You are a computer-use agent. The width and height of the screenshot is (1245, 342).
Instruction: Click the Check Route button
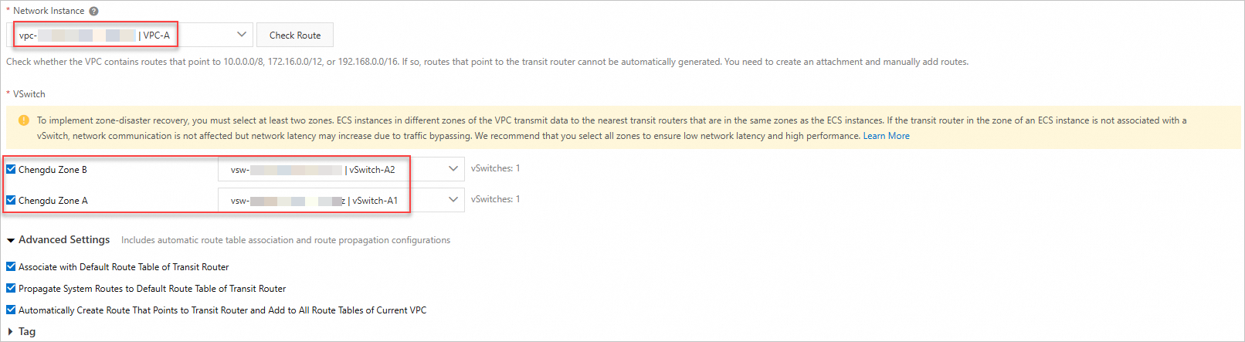click(x=295, y=36)
